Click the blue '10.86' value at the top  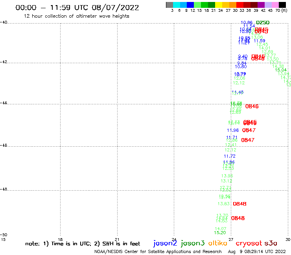pyautogui.click(x=247, y=23)
